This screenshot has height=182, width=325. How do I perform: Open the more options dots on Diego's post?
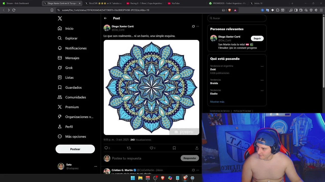pyautogui.click(x=198, y=26)
